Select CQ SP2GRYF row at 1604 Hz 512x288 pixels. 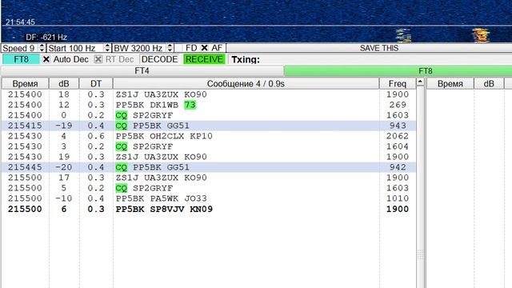tap(208, 146)
